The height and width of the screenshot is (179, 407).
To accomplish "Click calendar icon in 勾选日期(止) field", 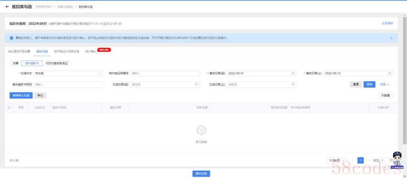I will 293,84.
